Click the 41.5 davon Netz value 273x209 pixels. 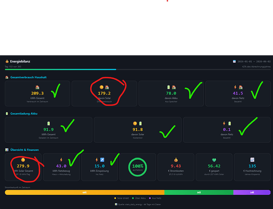click(238, 93)
